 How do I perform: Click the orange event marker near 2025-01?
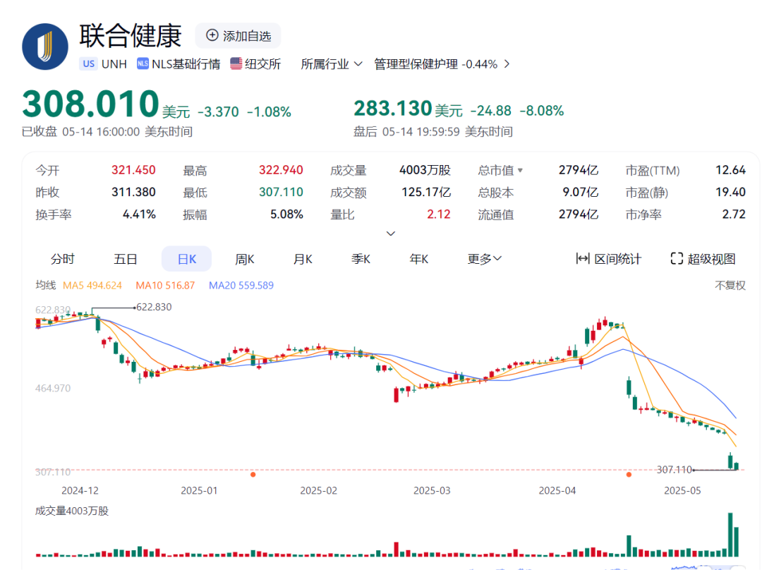[x=253, y=474]
